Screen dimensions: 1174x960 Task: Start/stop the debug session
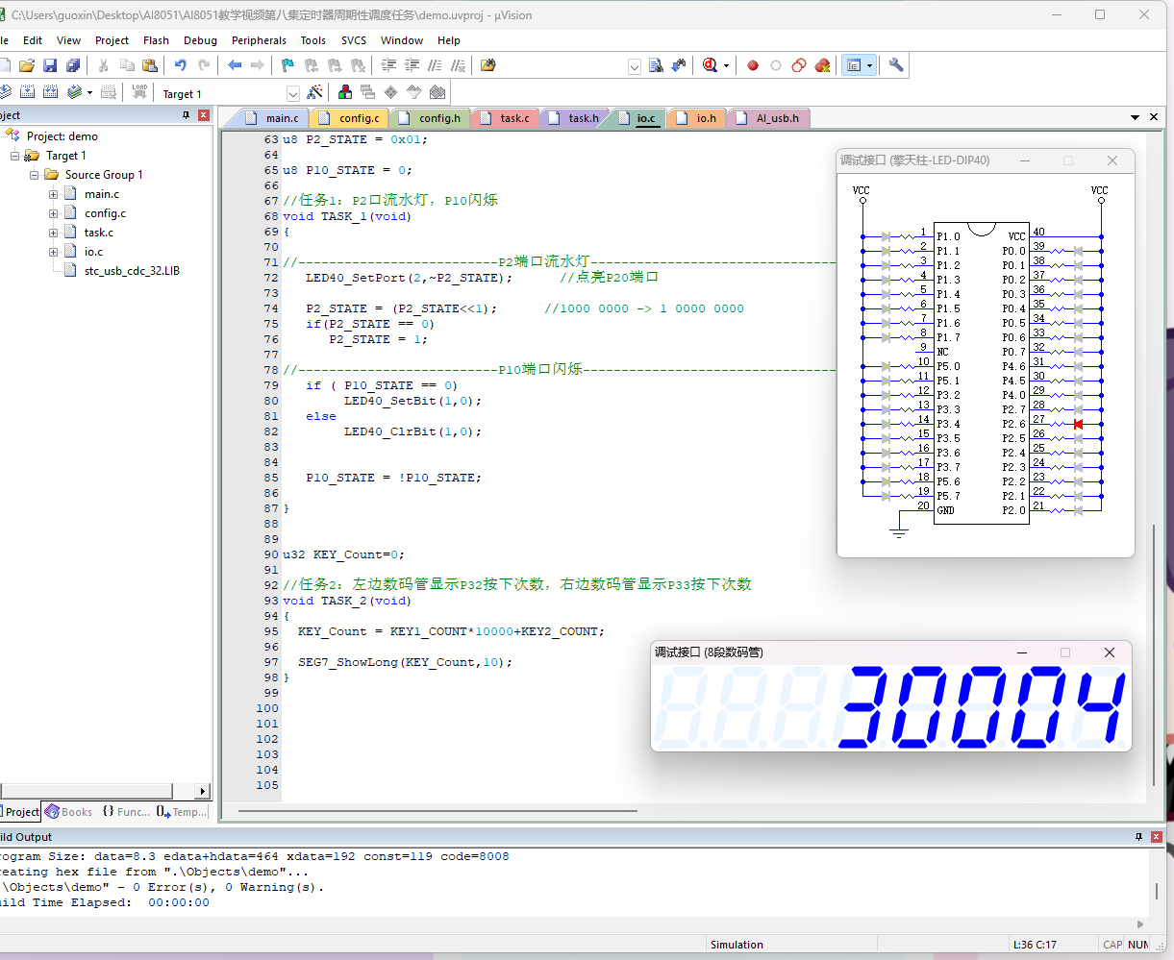(710, 65)
